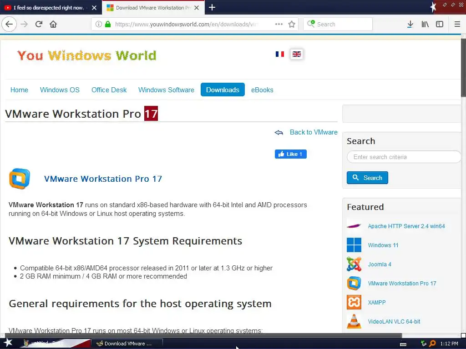Open the Windows OS menu item
Screen dimensions: 466x349
(60, 90)
